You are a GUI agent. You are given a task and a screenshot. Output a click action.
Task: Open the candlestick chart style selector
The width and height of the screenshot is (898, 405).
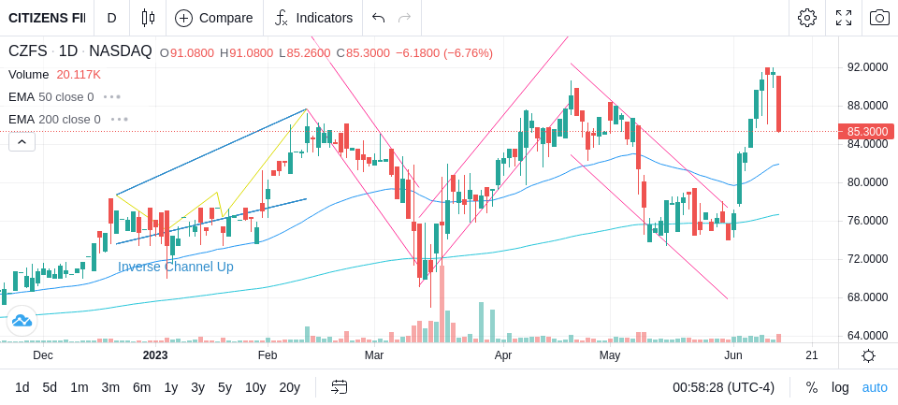click(x=148, y=18)
